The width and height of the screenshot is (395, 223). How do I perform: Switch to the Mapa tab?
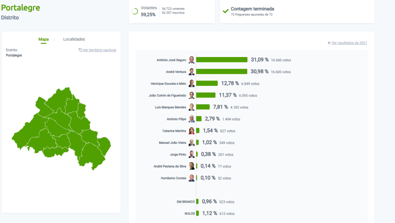pos(44,39)
